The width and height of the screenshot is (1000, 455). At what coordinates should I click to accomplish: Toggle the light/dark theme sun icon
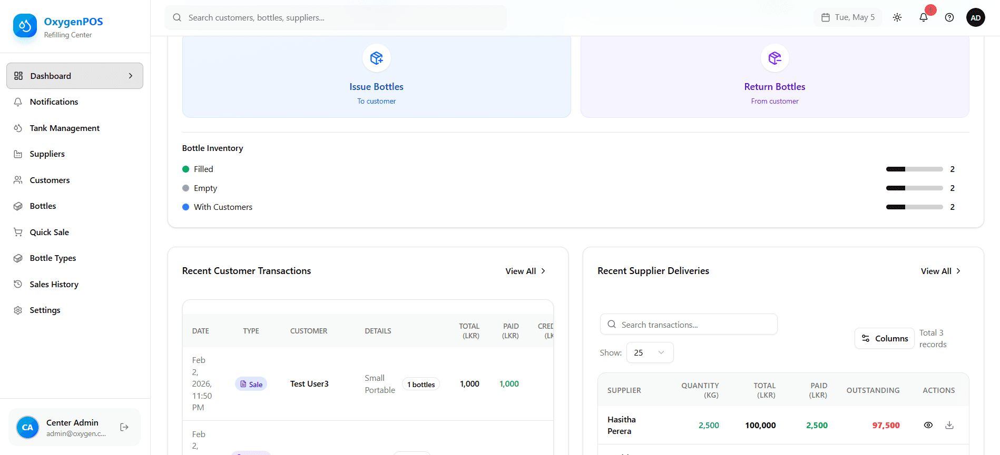(x=897, y=17)
